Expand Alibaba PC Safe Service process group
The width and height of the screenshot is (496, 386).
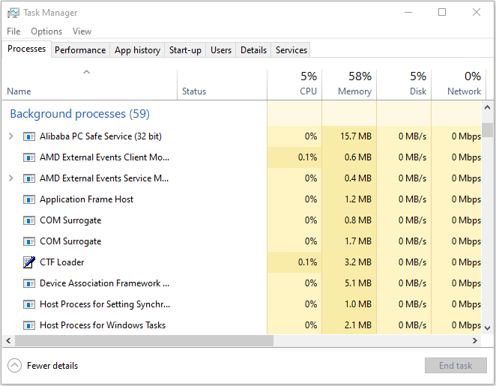[11, 136]
